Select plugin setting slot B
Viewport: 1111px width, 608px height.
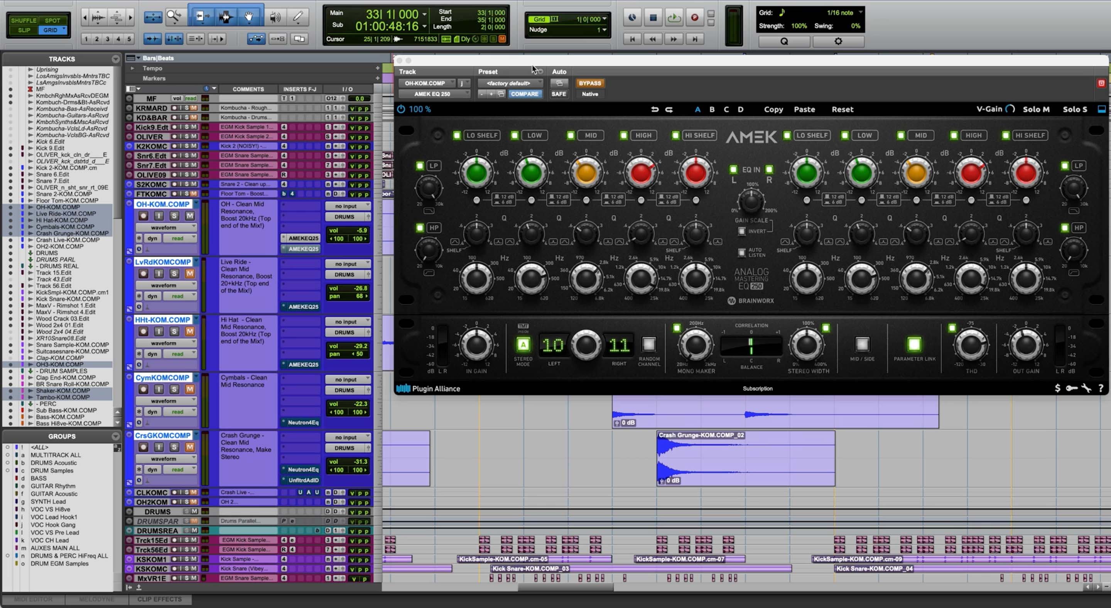click(x=712, y=110)
